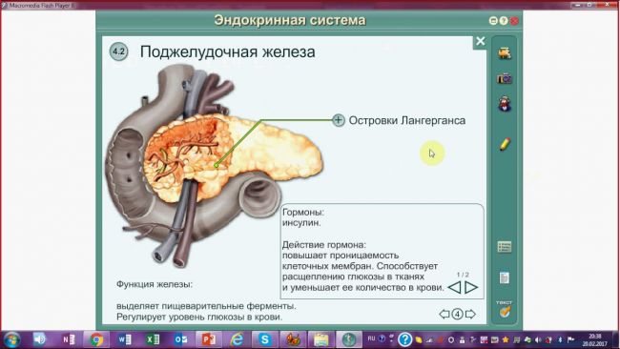The width and height of the screenshot is (620, 349).
Task: Click the RU language indicator in tray
Action: [x=371, y=339]
